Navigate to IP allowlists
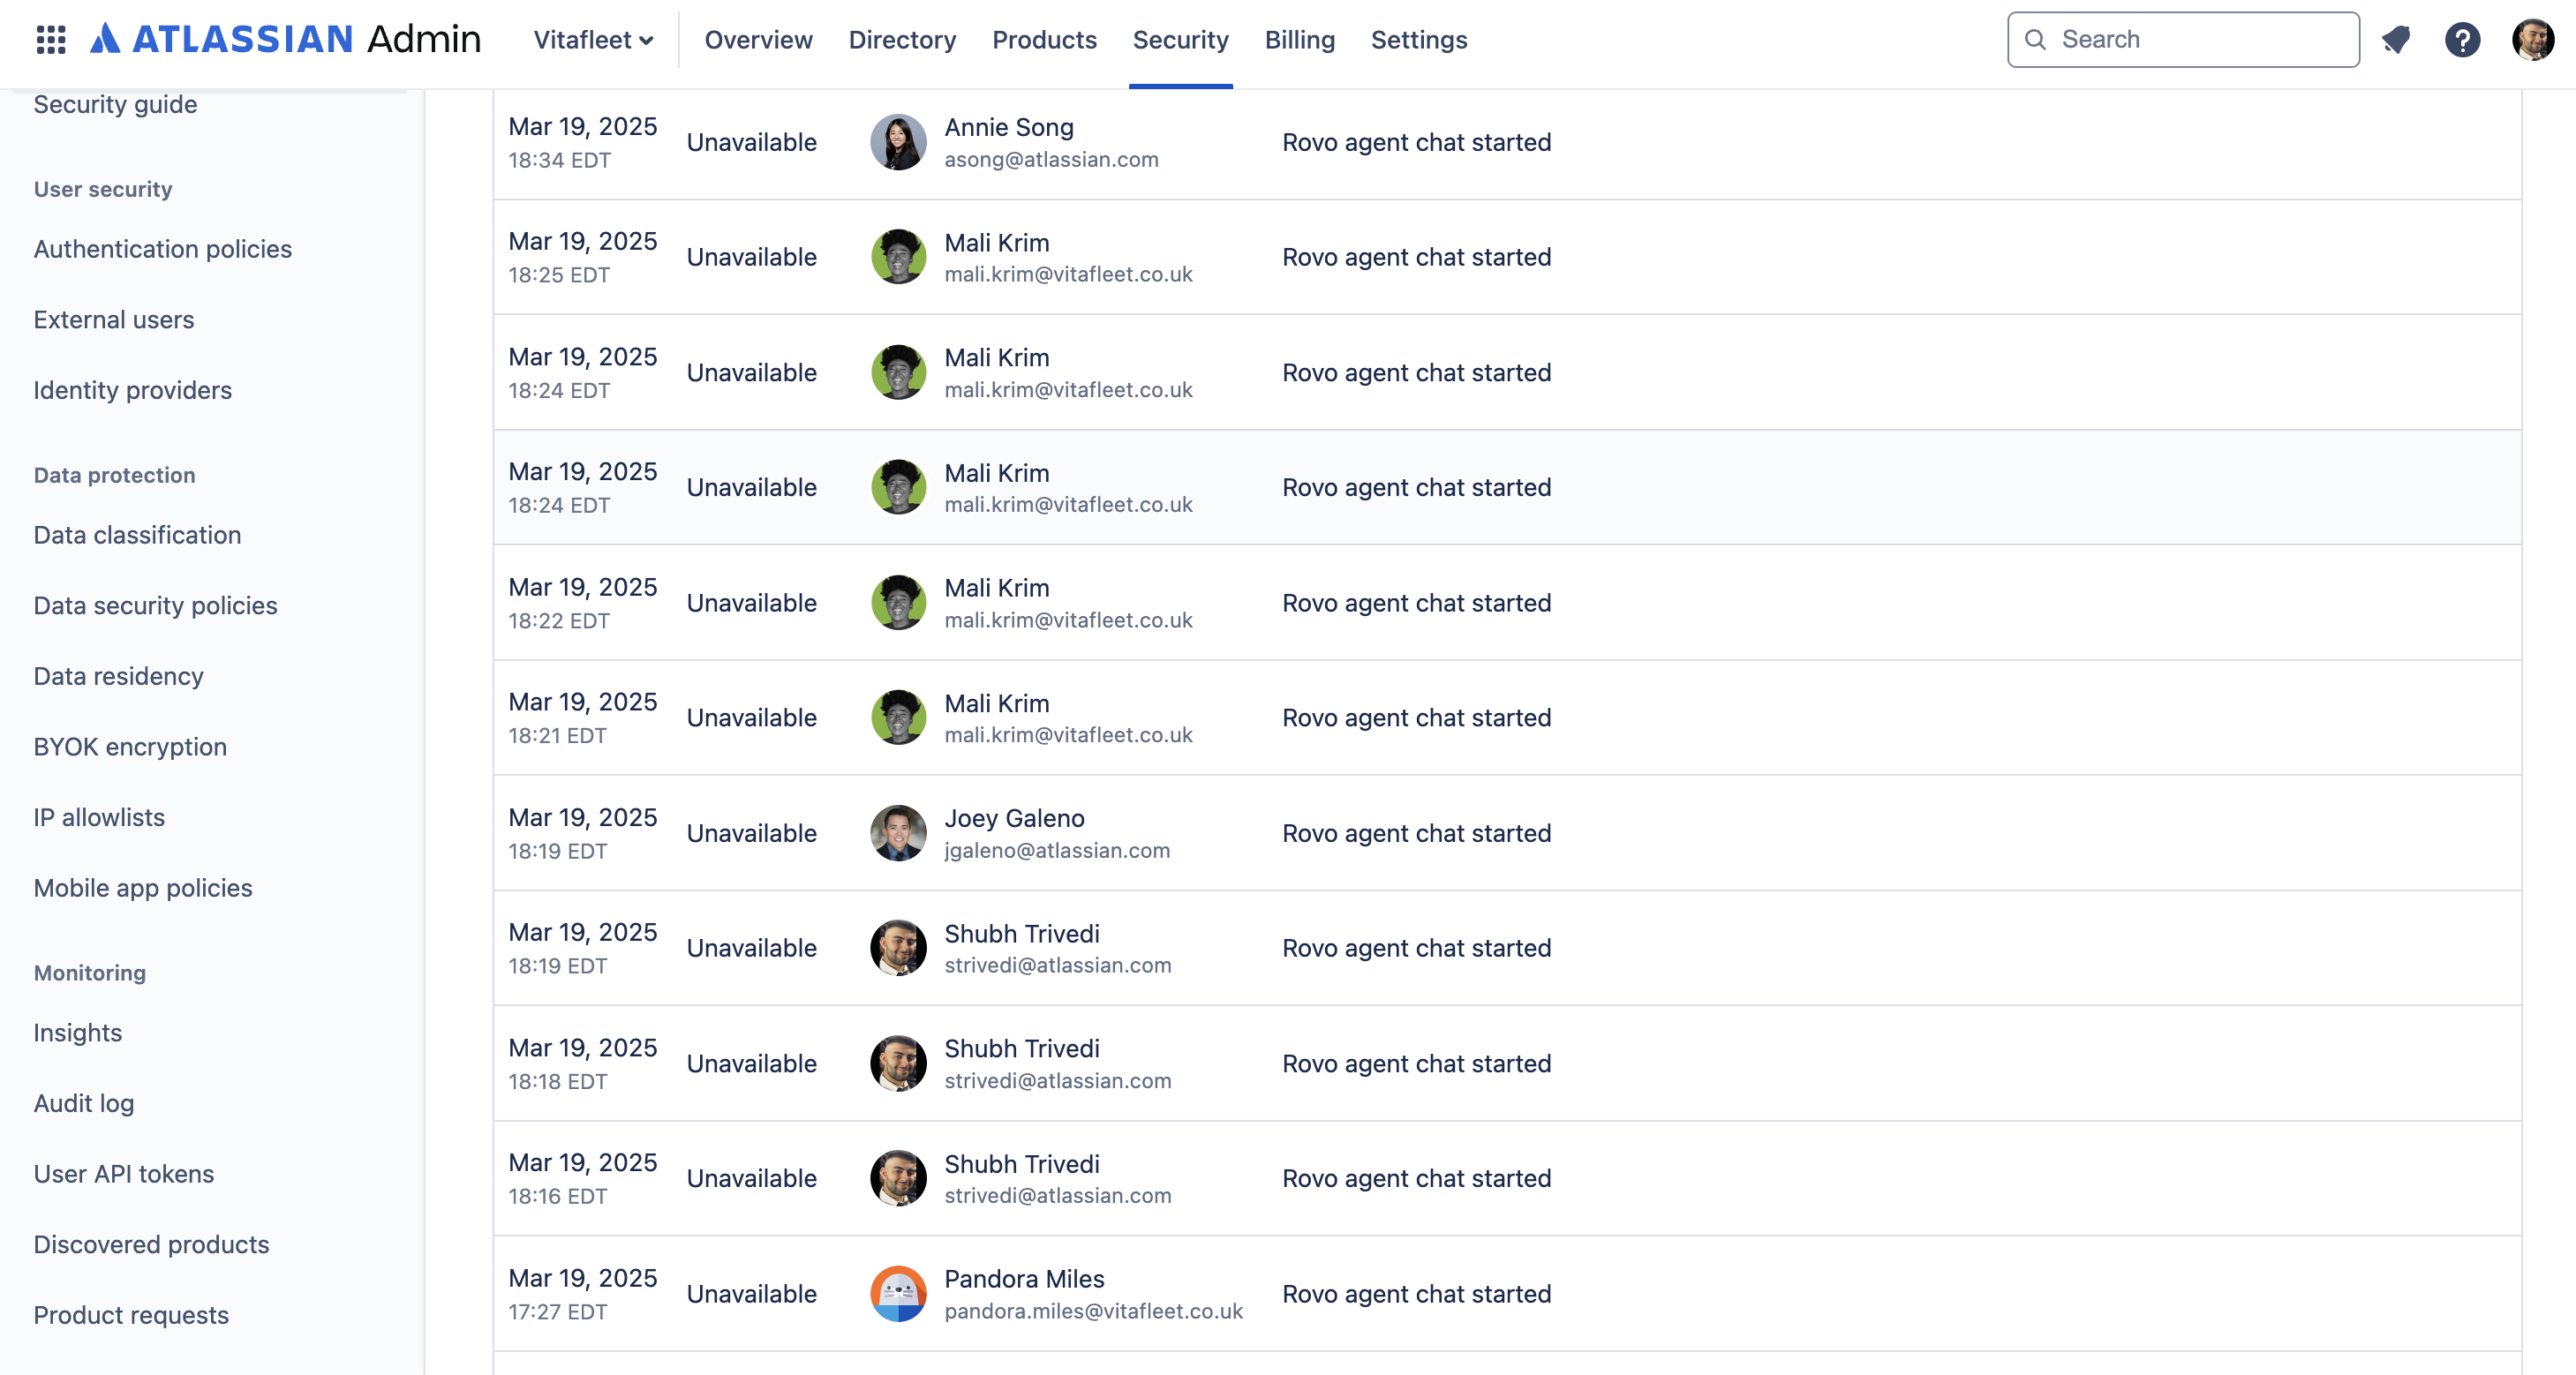The height and width of the screenshot is (1375, 2576). click(x=99, y=816)
